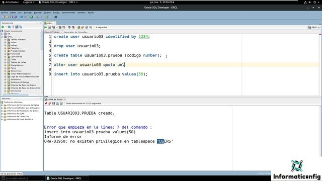This screenshot has width=322, height=181.
Task: Open SQL History icon in worksheet toolbar
Action: pyautogui.click(x=87, y=27)
